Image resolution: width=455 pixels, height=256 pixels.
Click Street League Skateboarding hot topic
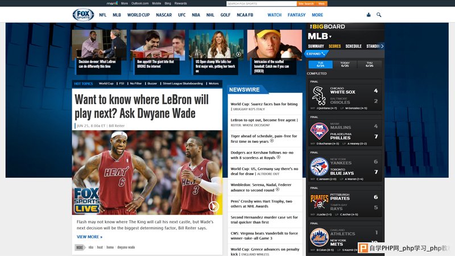[x=183, y=83]
